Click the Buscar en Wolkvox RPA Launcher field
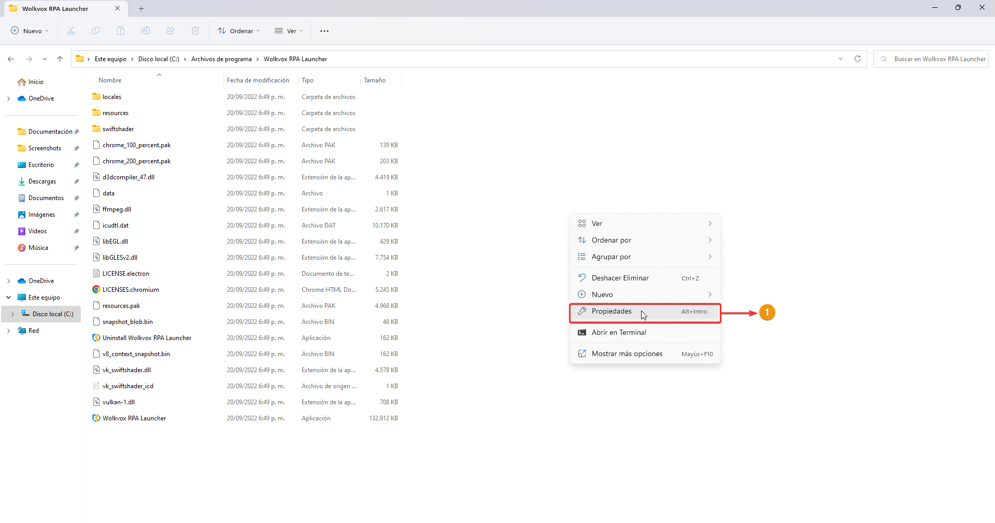Image resolution: width=995 pixels, height=523 pixels. click(931, 59)
